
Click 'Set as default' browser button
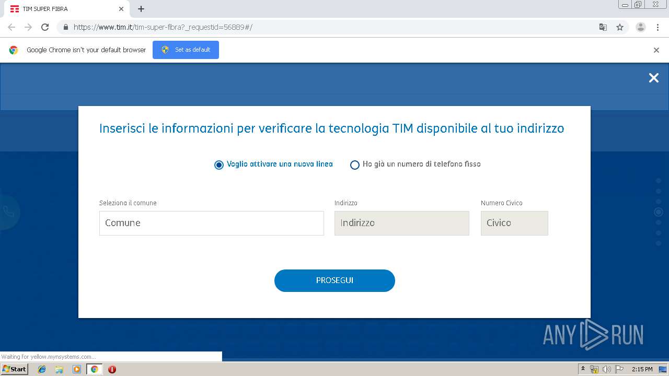pos(186,50)
